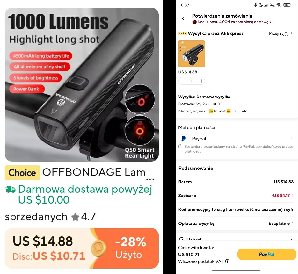Click the PayPal logo icon in payment method
Viewport: 298px width, 274px height.
184,138
